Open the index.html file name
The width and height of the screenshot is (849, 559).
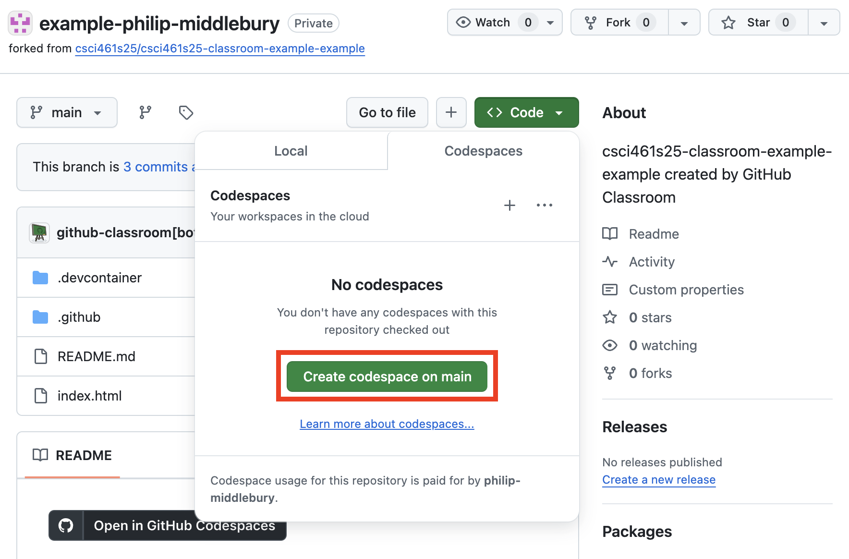pyautogui.click(x=89, y=396)
